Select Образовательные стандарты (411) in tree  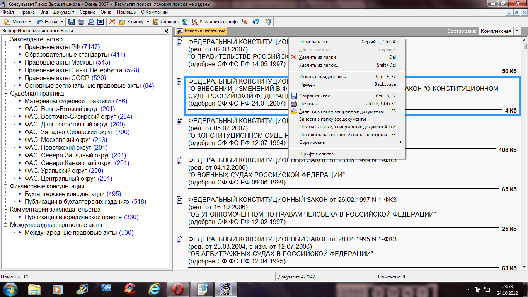click(75, 55)
